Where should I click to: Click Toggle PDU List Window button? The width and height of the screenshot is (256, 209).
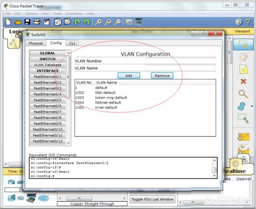click(153, 199)
